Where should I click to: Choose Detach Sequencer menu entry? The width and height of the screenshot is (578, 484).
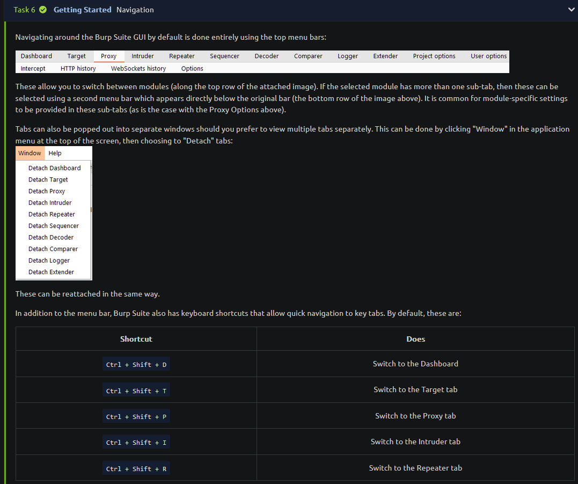click(54, 226)
